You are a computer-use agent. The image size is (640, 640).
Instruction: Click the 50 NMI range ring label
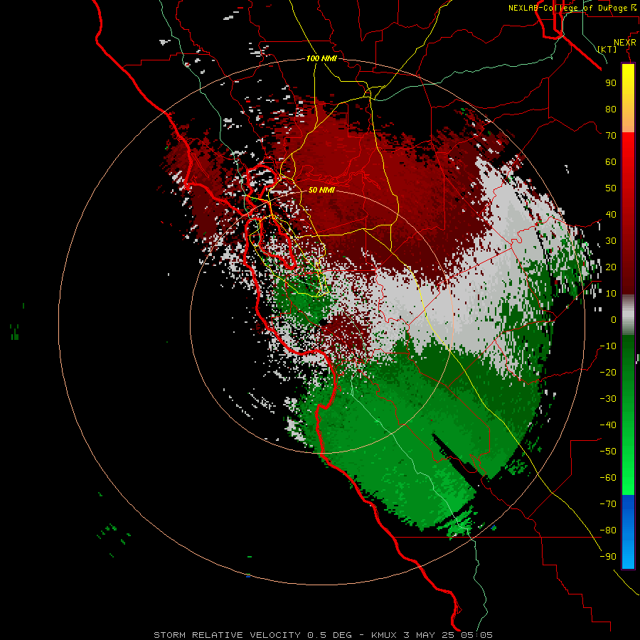point(321,190)
